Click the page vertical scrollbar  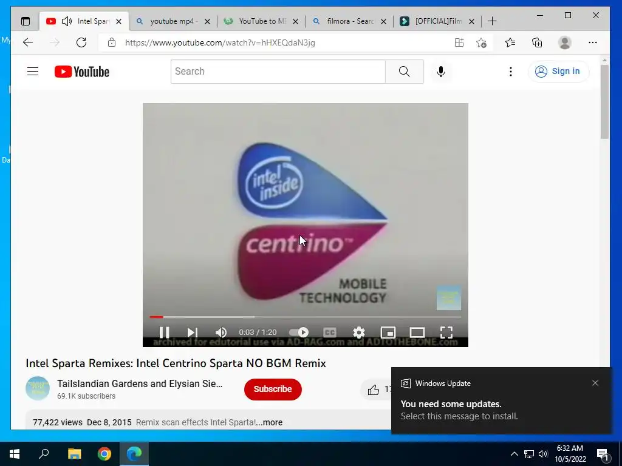[604, 102]
